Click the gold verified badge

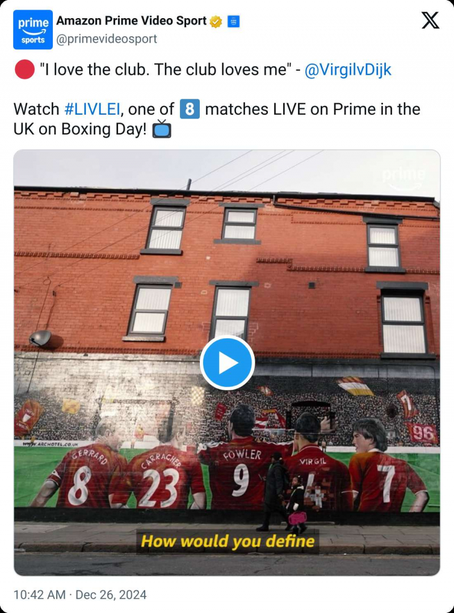coord(216,22)
